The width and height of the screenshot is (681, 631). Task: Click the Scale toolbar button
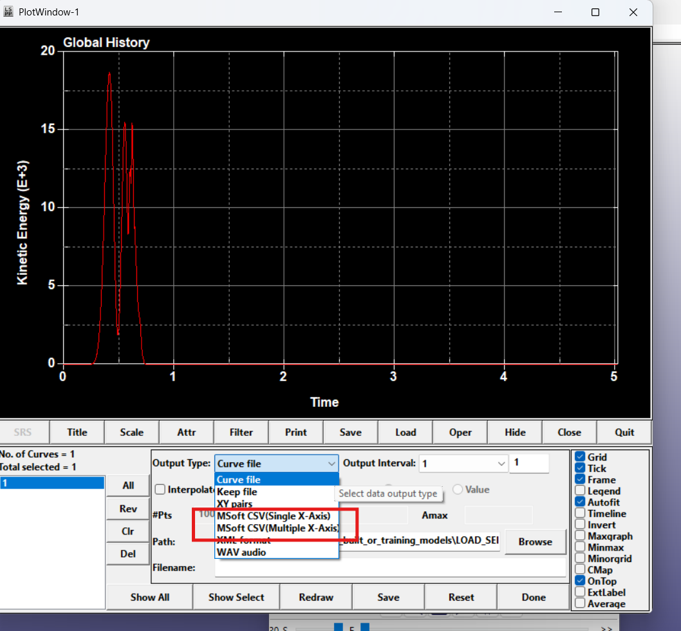click(x=131, y=432)
